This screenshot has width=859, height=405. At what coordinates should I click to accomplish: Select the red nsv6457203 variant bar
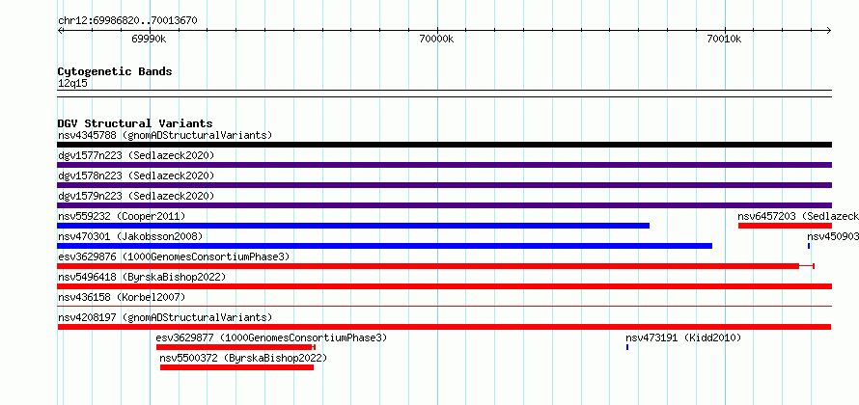[785, 226]
